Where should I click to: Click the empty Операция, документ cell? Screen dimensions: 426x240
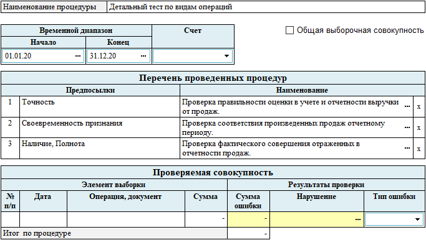pos(126,219)
